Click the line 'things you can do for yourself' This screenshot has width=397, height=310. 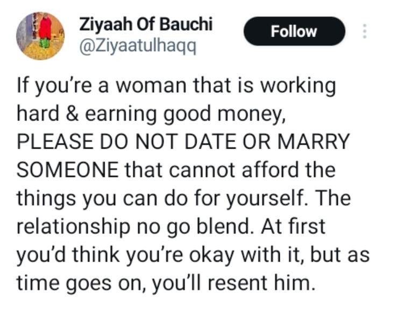(x=183, y=198)
